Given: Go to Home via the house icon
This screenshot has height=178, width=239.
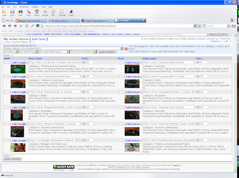Looking at the screenshot, I should pyautogui.click(x=37, y=12).
